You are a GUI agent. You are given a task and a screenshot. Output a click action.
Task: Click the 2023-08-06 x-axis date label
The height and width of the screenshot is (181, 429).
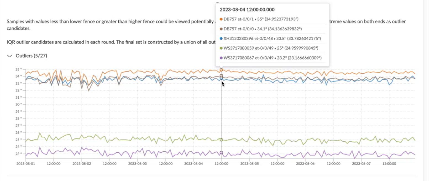click(305, 163)
